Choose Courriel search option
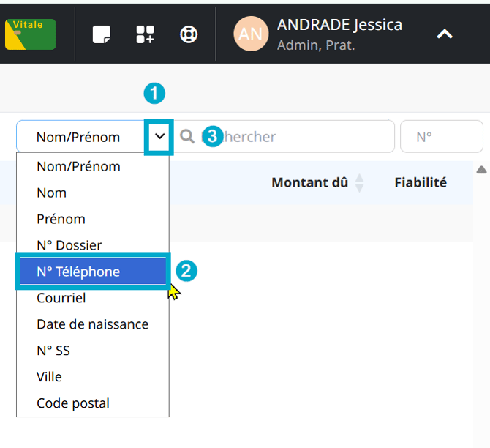Screen dimensions: 490x448 61,298
